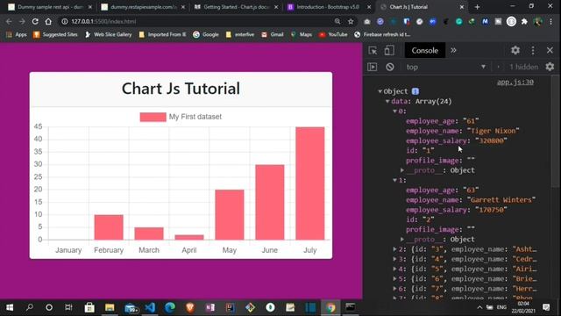Open OneNote from taskbar
The image size is (561, 316).
point(210,307)
